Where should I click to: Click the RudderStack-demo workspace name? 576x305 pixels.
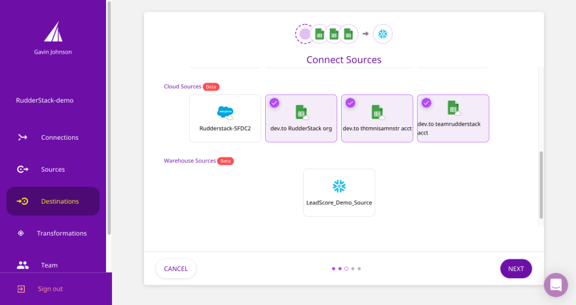45,101
